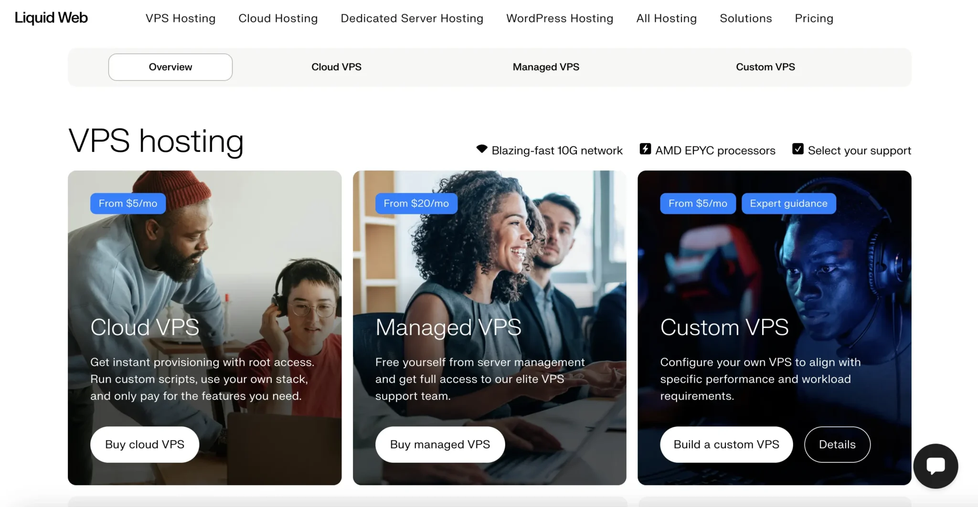Click the Expert guidance badge
Viewport: 978px width, 507px height.
pyautogui.click(x=788, y=203)
